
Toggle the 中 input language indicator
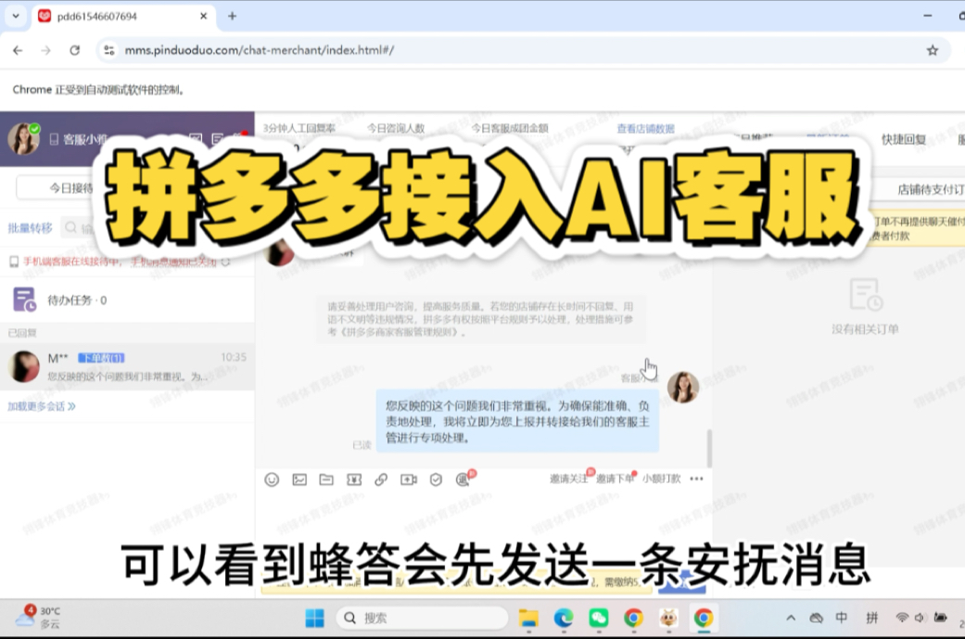tap(842, 618)
